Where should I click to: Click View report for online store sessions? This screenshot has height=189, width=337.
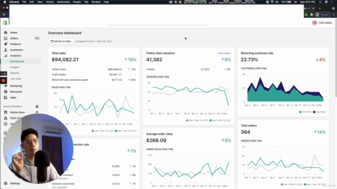[224, 53]
